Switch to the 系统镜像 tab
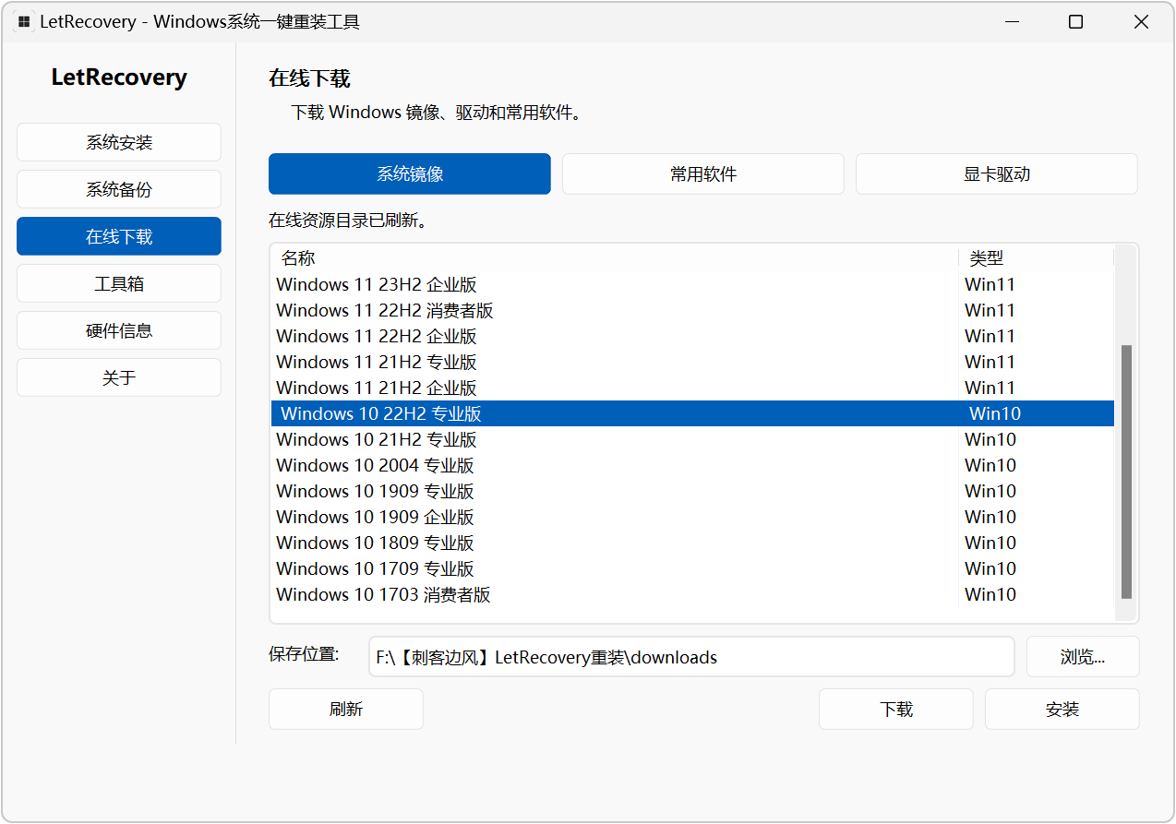The image size is (1176, 824). pos(410,173)
